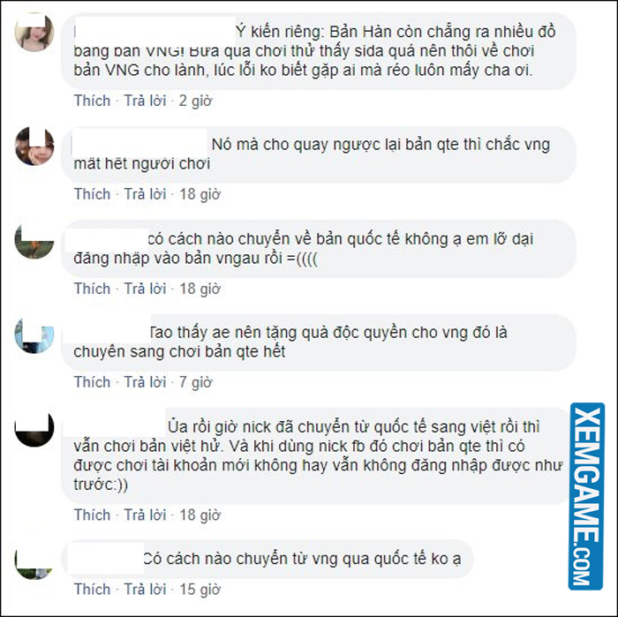Click the XEMGAME.COM watermark logo
Image resolution: width=618 pixels, height=617 pixels.
tap(586, 496)
